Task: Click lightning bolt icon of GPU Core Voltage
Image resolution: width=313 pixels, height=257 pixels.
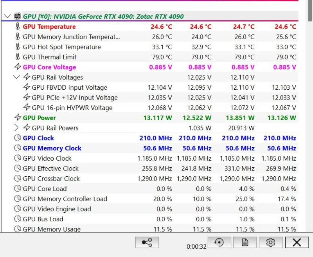Action: click(18, 67)
